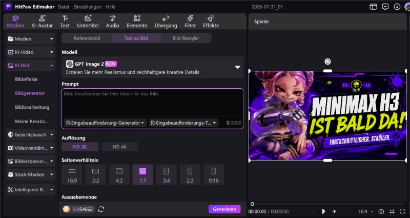Image resolution: width=410 pixels, height=218 pixels.
Task: Choose the 3:4 aspect ratio option
Action: tap(166, 175)
